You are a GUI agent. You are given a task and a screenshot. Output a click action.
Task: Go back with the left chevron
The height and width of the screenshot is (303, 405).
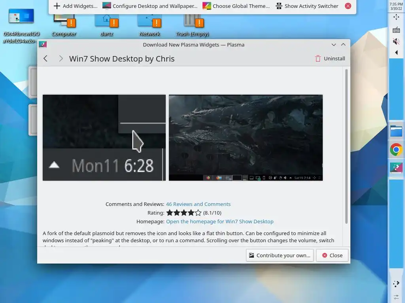(x=45, y=58)
